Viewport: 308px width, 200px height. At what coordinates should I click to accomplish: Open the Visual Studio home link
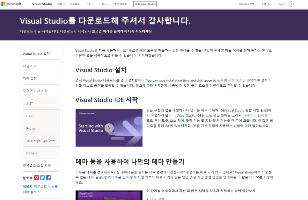(x=42, y=4)
